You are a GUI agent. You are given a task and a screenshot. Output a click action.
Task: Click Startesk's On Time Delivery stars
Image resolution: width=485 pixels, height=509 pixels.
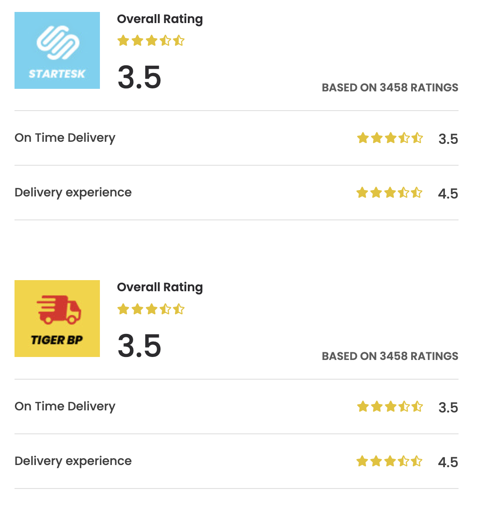tap(390, 138)
